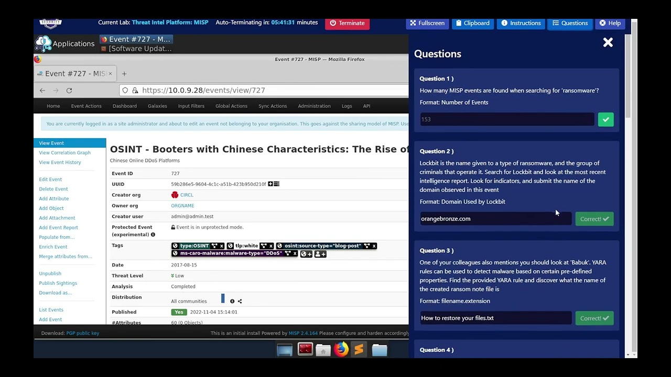Remove the type:OSINT tag
Viewport: 671px width, 377px height.
222,246
